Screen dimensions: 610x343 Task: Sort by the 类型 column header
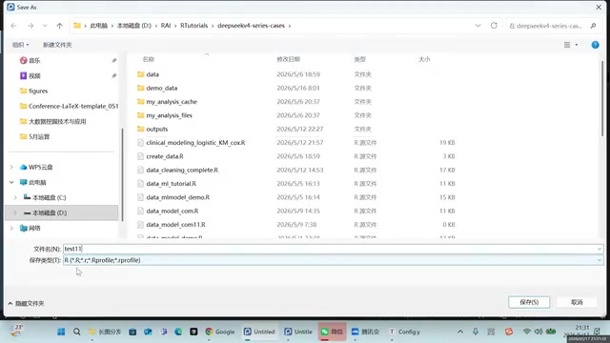coord(360,59)
